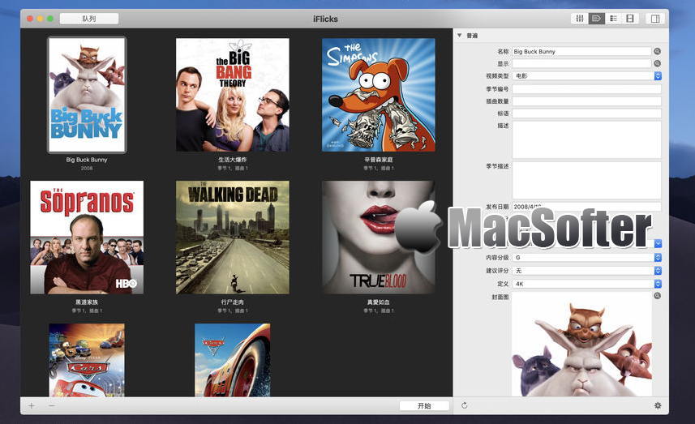The image size is (695, 424).
Task: Search metadata next to 显示 field
Action: coord(658,63)
